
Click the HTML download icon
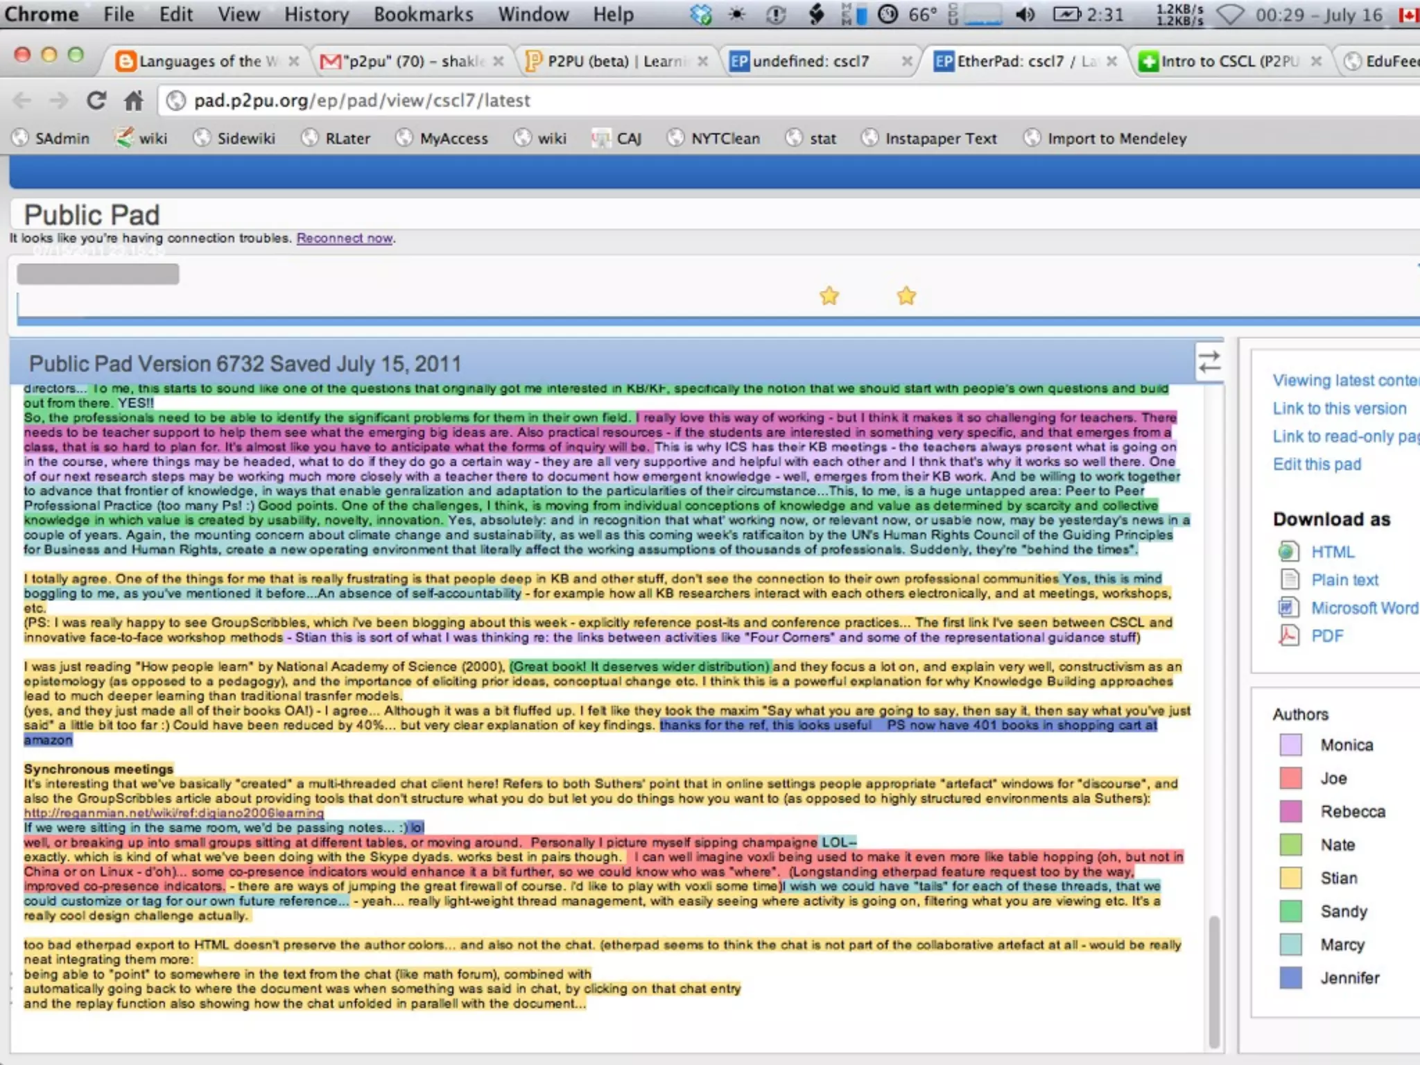[x=1288, y=552]
